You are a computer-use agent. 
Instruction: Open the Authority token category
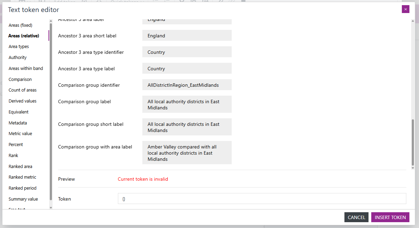tap(17, 57)
